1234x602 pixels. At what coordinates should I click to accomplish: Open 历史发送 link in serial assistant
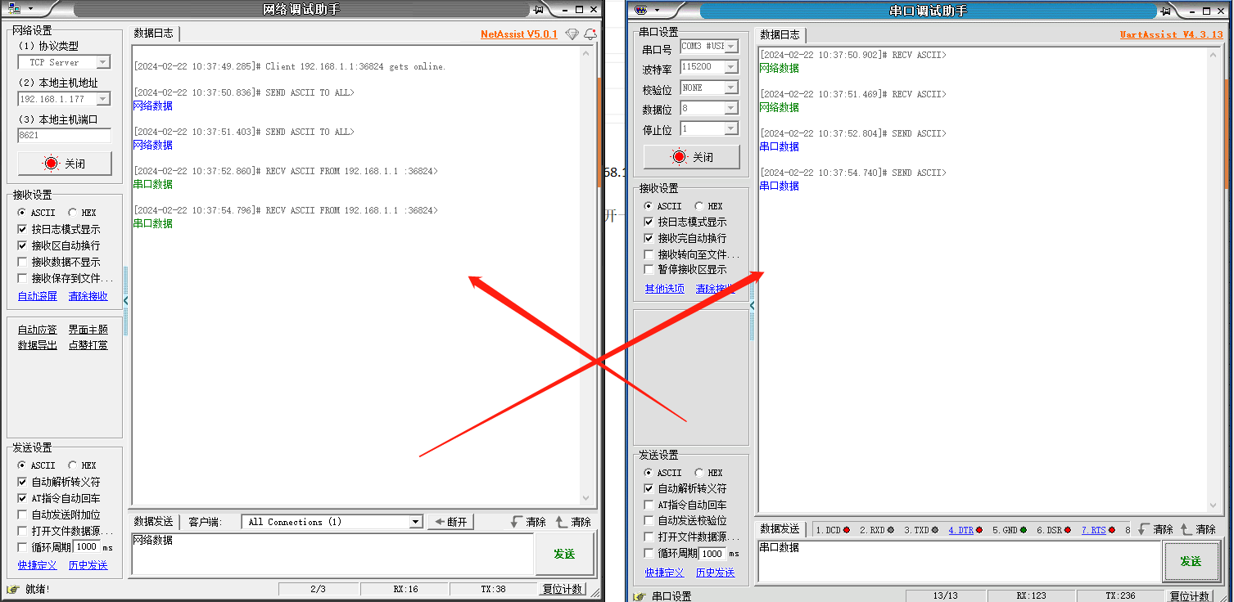pyautogui.click(x=715, y=573)
